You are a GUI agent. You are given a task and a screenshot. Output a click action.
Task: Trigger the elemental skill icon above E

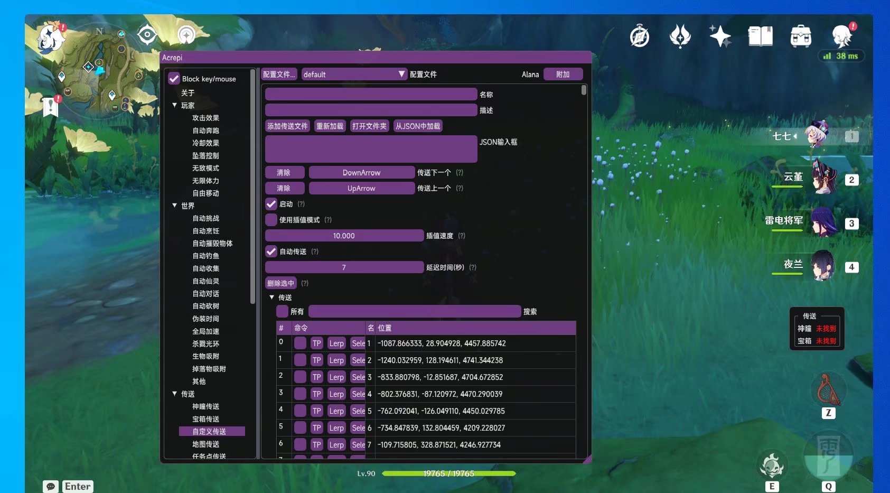pyautogui.click(x=772, y=465)
